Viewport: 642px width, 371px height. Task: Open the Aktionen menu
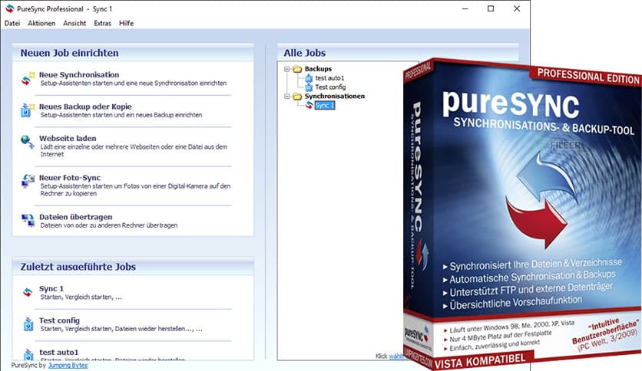tap(41, 23)
